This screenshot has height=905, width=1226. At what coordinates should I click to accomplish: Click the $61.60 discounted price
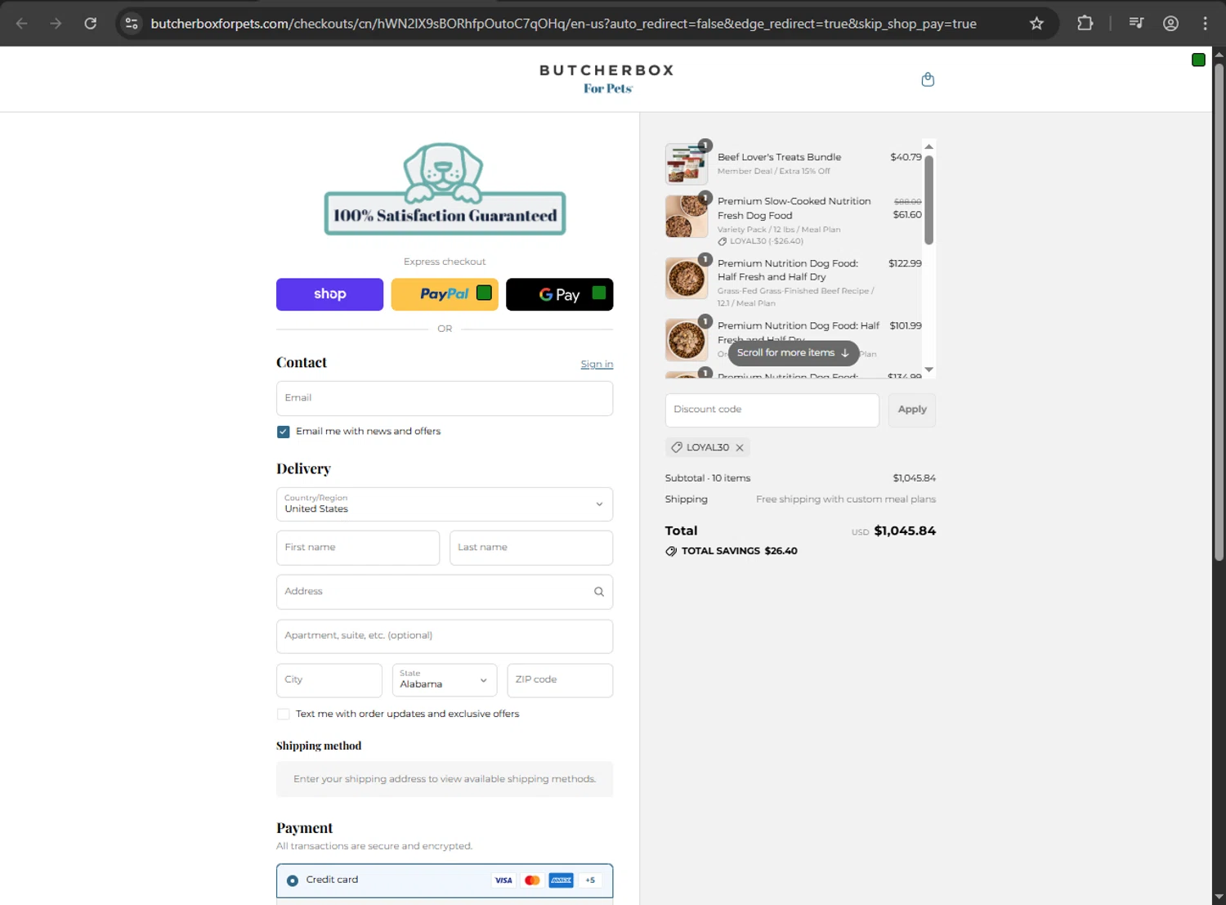tap(907, 215)
